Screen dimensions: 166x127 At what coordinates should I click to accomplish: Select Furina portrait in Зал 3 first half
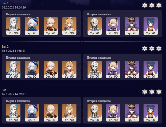tap(32, 113)
